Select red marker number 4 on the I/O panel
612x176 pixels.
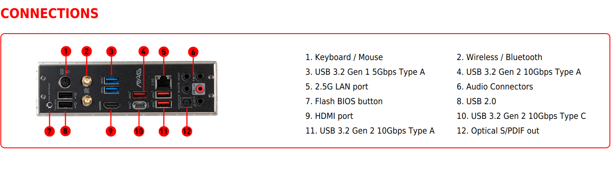pos(144,52)
